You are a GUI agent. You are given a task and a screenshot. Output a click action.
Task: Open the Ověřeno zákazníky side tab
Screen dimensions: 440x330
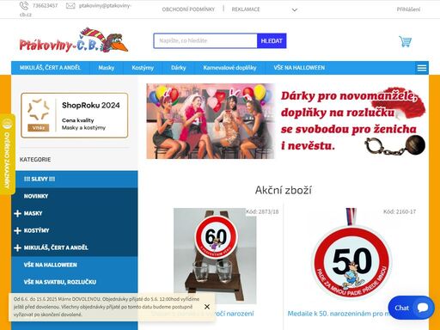pyautogui.click(x=7, y=155)
